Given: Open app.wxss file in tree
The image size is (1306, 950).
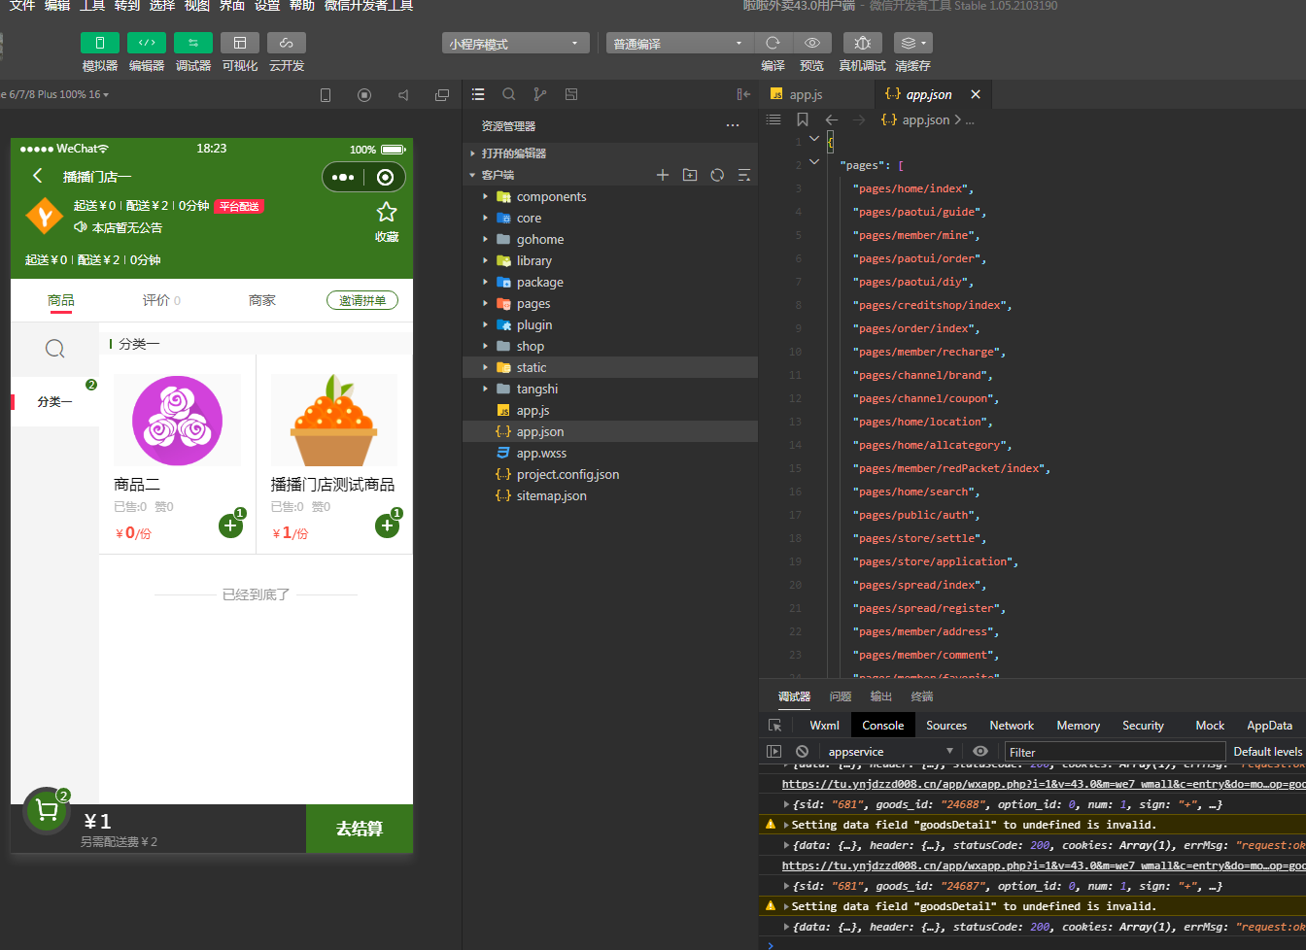Looking at the screenshot, I should (x=610, y=453).
